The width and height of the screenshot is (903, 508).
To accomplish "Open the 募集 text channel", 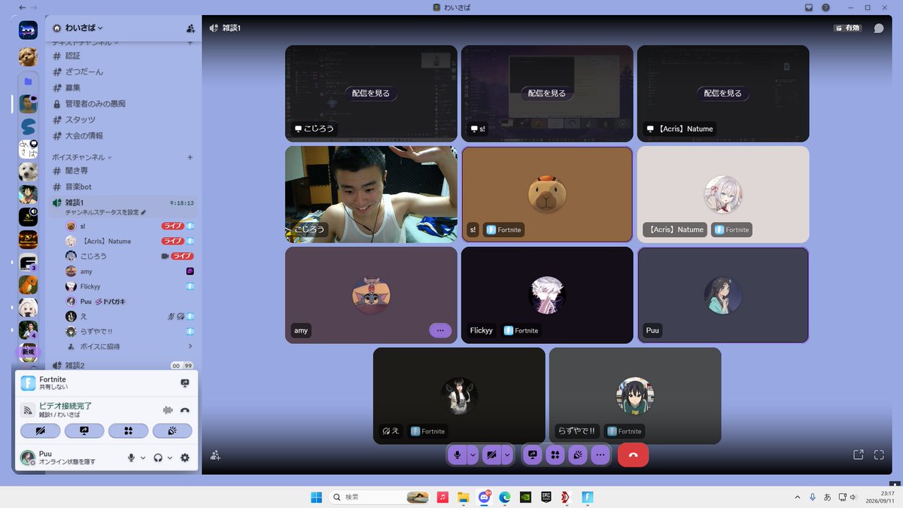I will (x=123, y=87).
